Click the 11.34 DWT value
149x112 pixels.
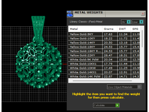coord(123,34)
